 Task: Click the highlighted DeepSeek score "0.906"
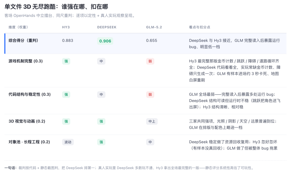point(105,41)
